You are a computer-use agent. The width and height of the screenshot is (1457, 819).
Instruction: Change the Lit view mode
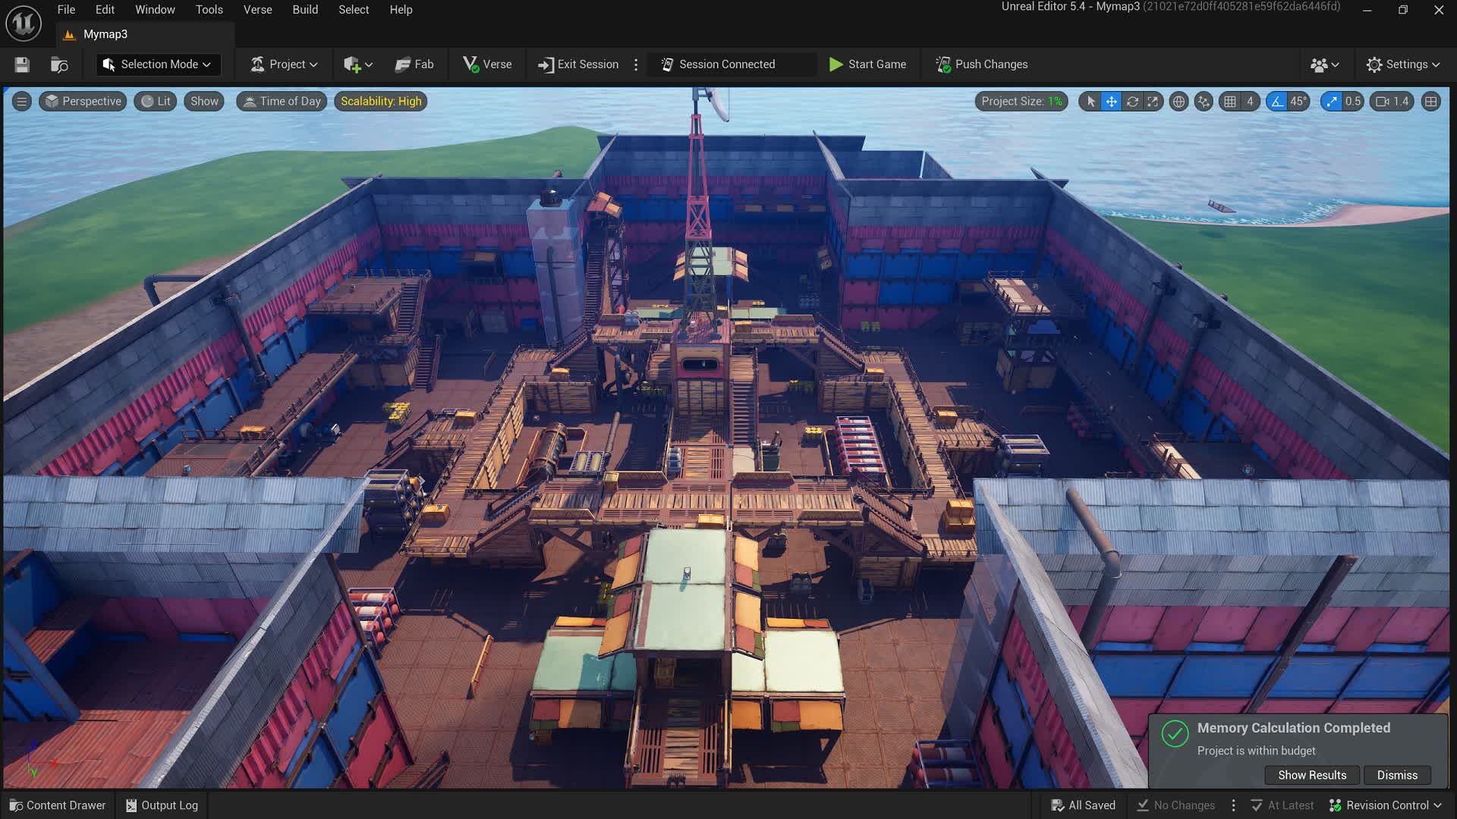coord(156,102)
